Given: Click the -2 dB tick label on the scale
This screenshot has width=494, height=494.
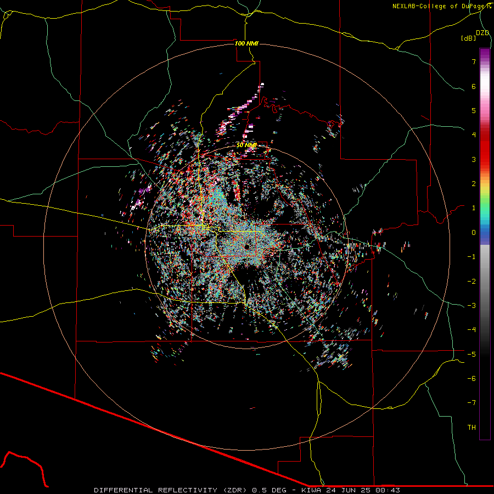Looking at the screenshot, I should [471, 281].
